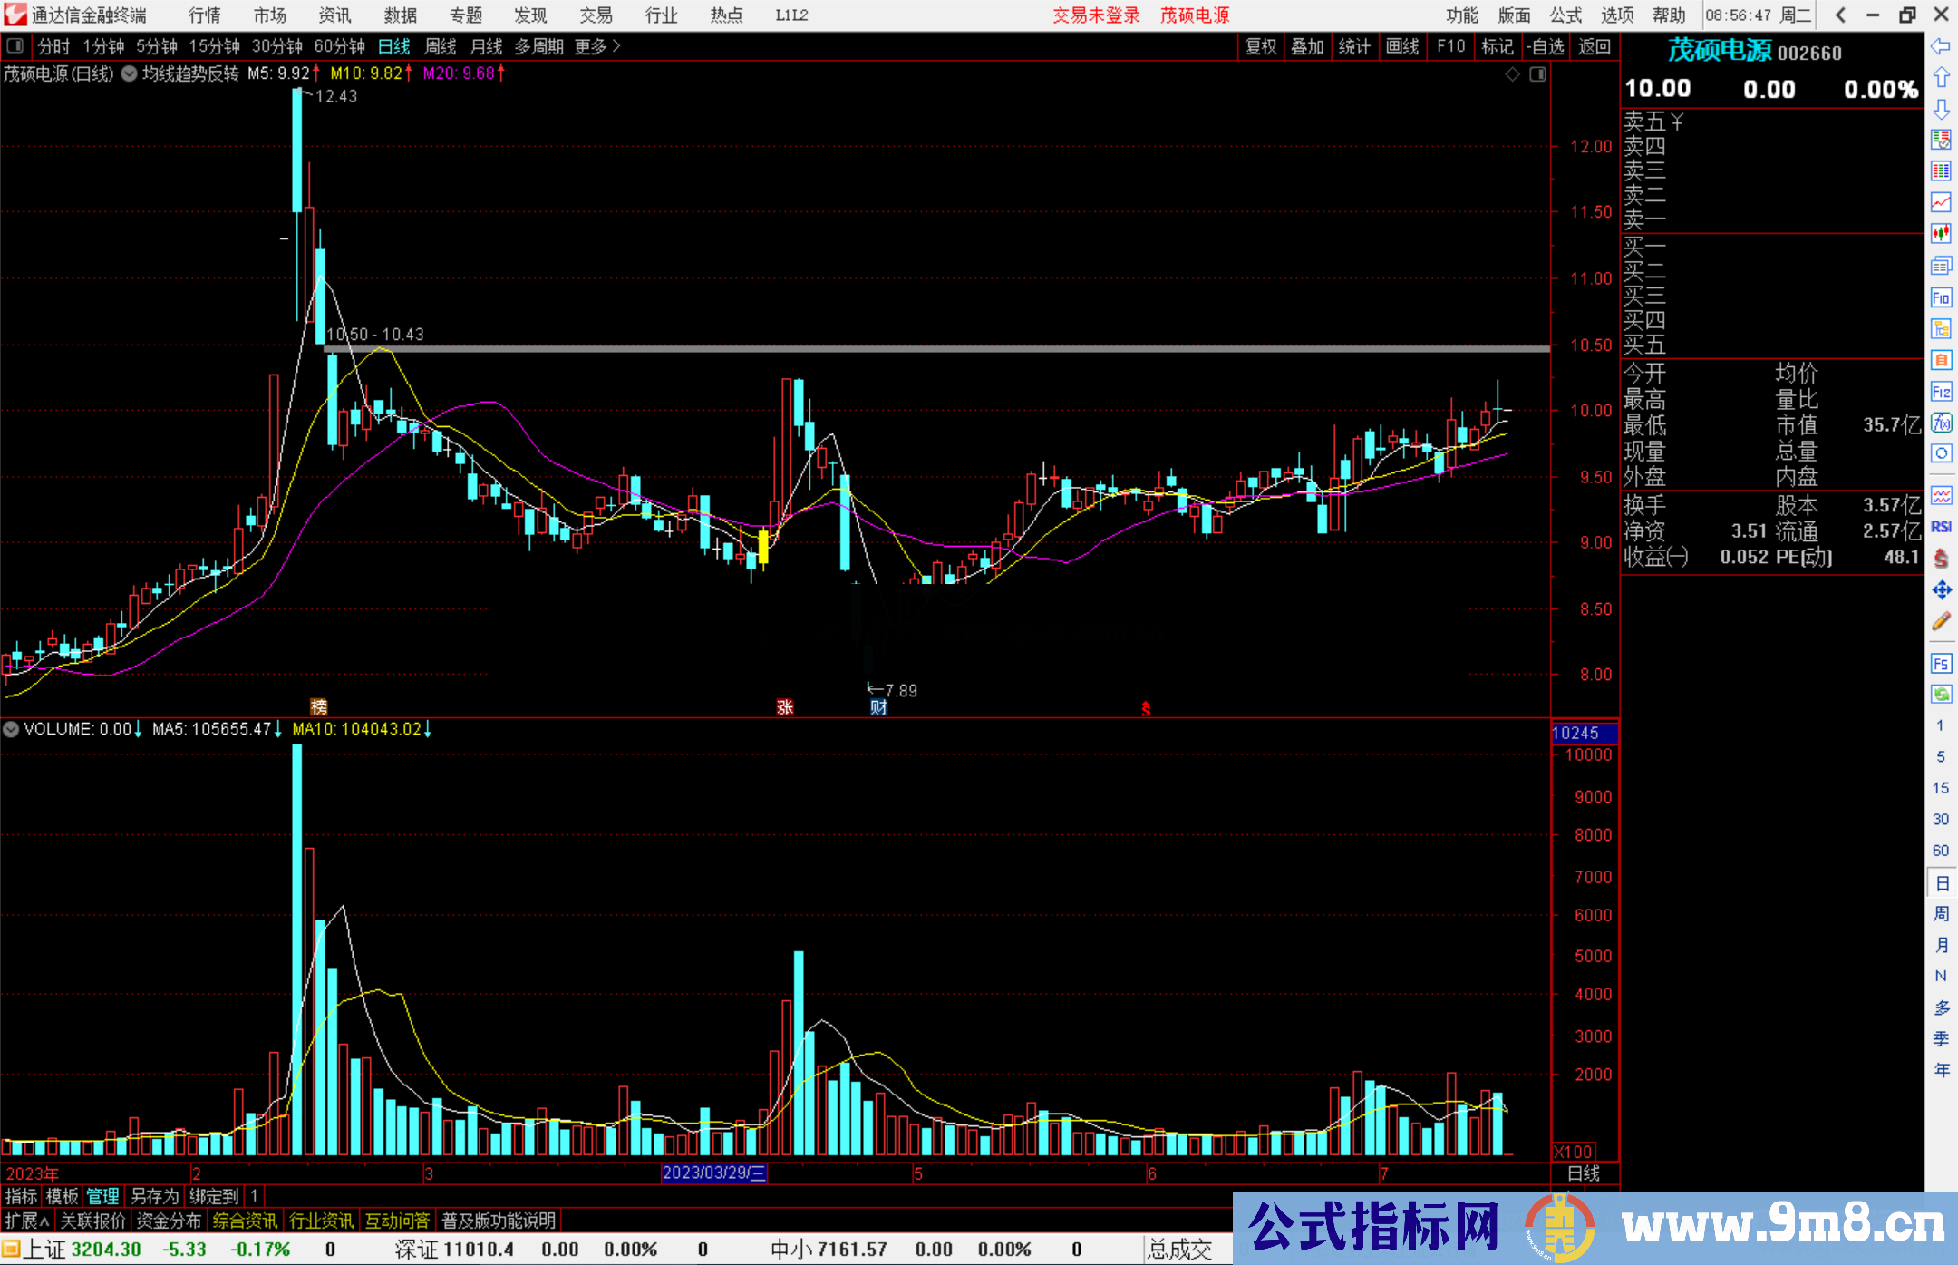Open the f(x) formula sidebar icon
Image resolution: width=1958 pixels, height=1265 pixels.
(x=1941, y=423)
